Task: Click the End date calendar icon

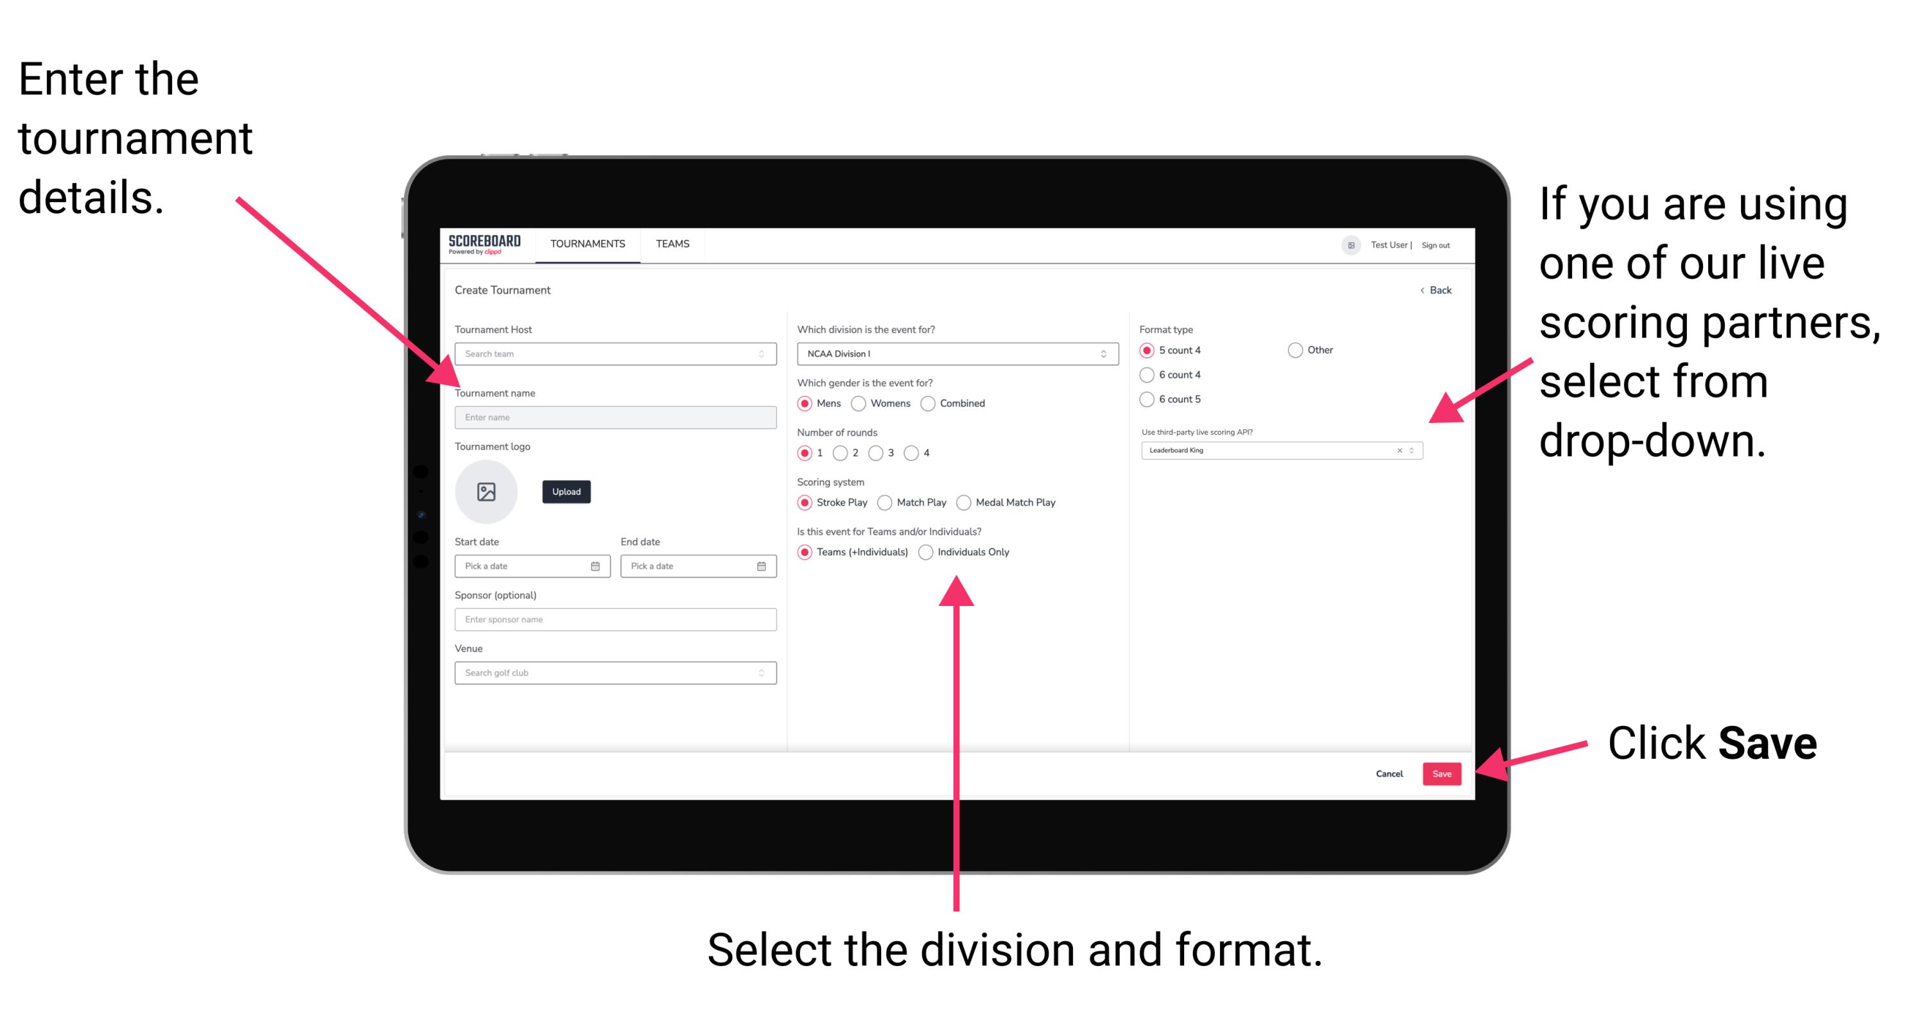Action: tap(762, 566)
